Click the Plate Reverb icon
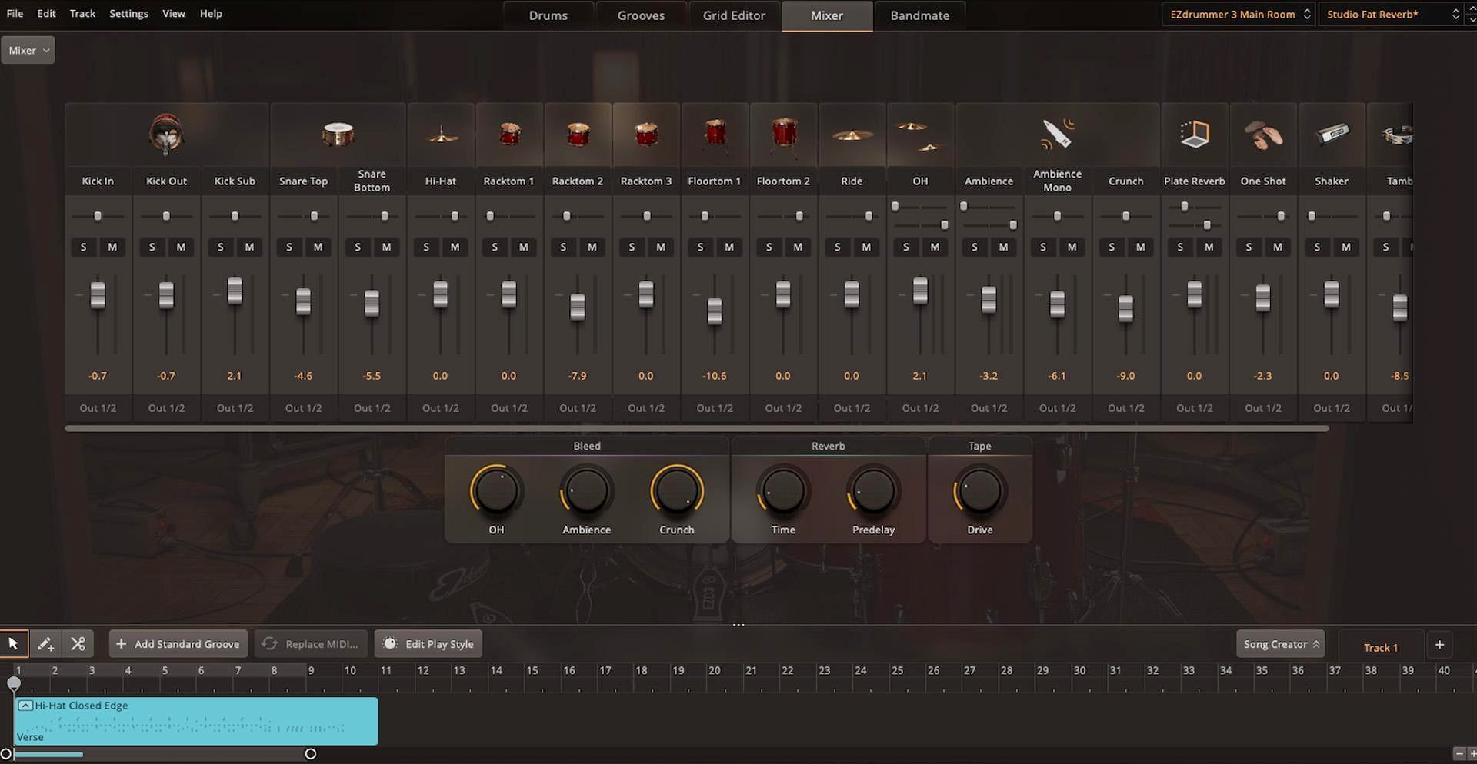This screenshot has width=1477, height=764. point(1194,135)
